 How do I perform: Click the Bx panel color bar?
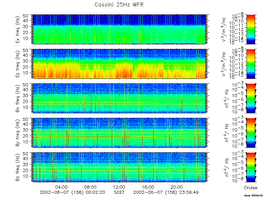pos(251,98)
